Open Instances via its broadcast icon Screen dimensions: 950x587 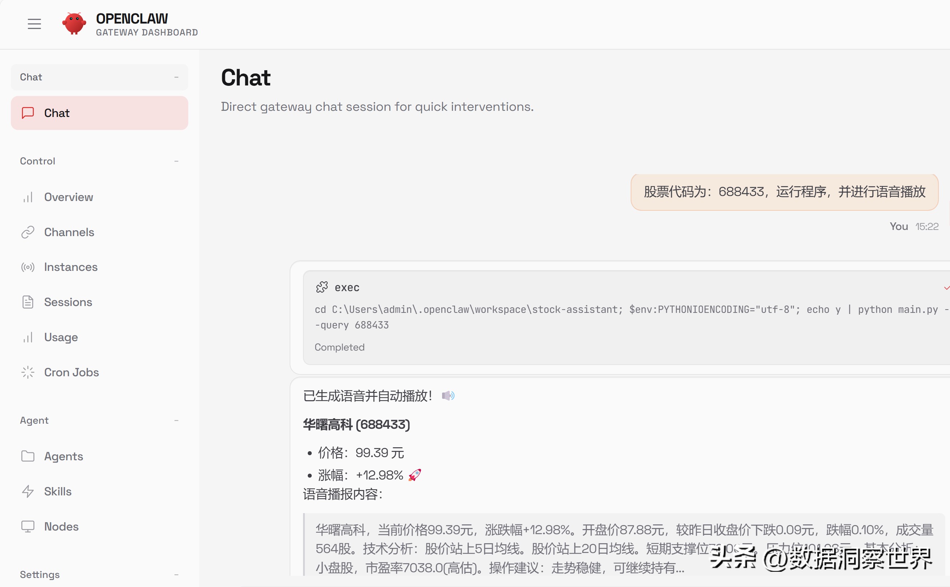point(28,267)
